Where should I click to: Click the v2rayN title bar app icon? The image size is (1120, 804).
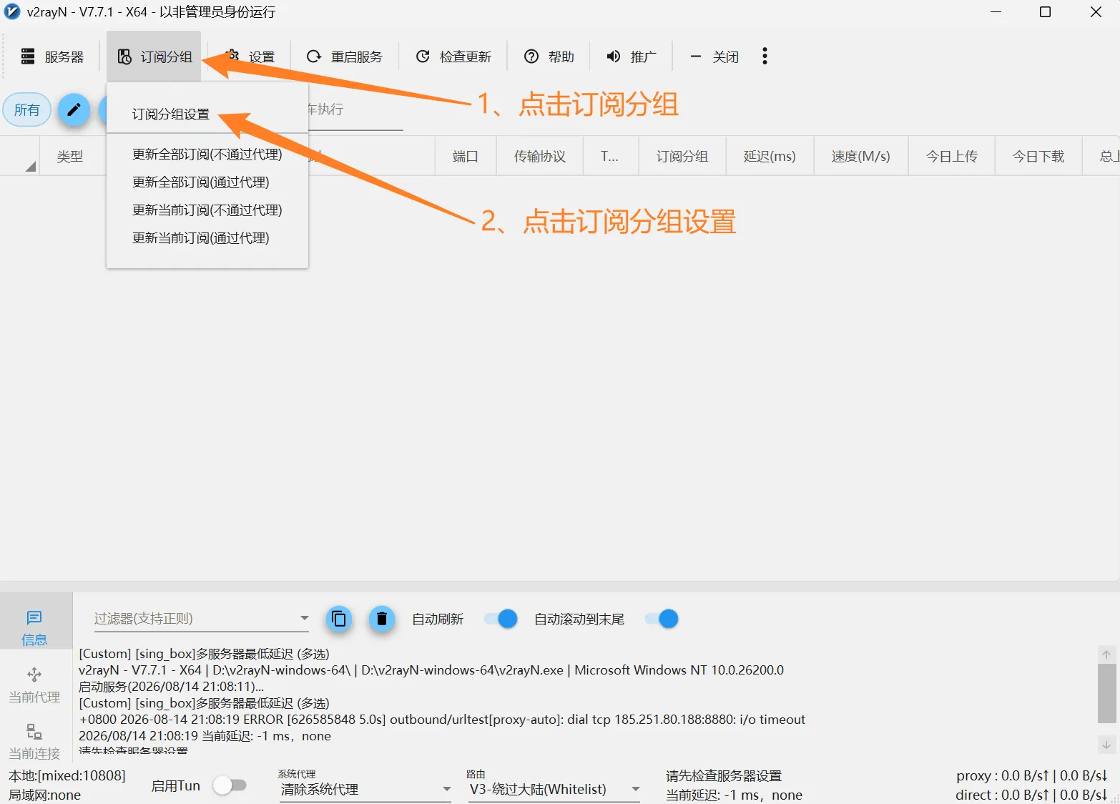click(x=12, y=12)
